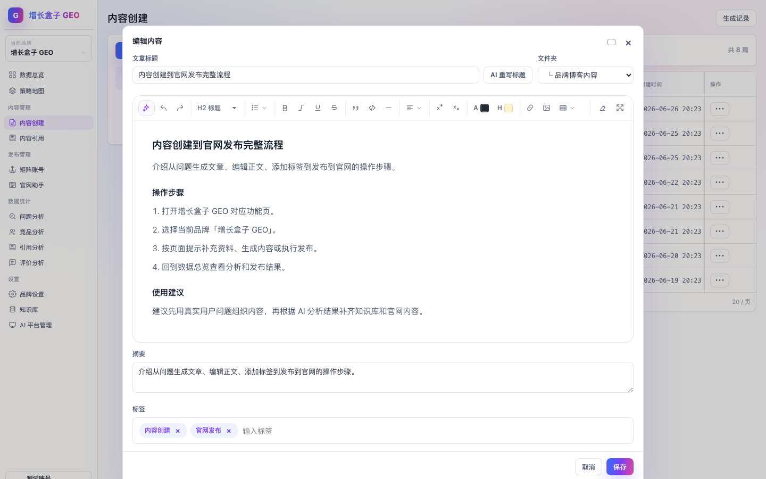Click the 文章标题 input field

coord(306,75)
